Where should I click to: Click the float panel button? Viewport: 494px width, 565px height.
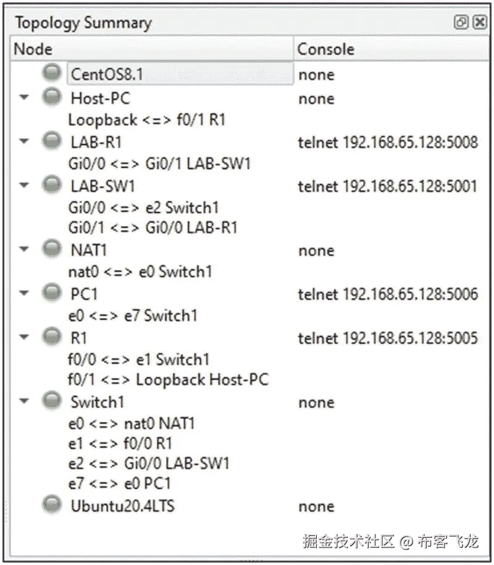[461, 22]
